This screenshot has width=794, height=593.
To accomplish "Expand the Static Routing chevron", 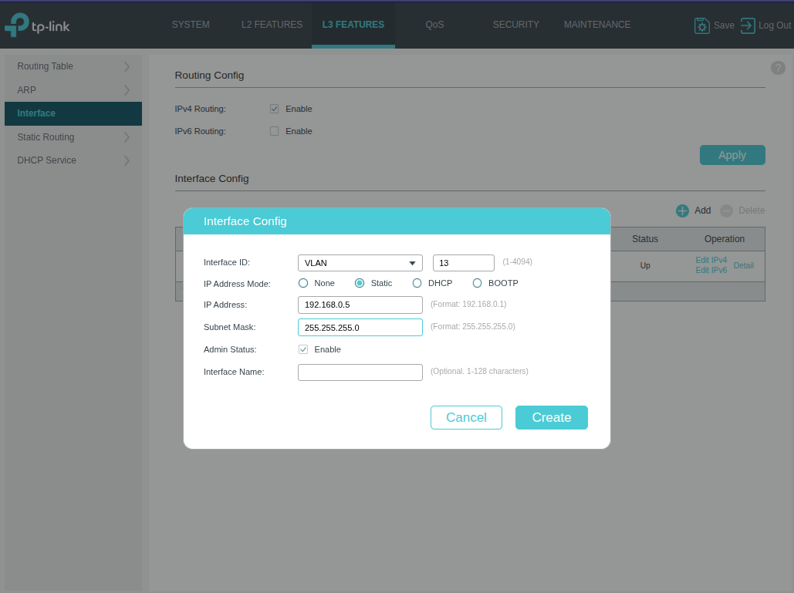I will click(x=127, y=137).
